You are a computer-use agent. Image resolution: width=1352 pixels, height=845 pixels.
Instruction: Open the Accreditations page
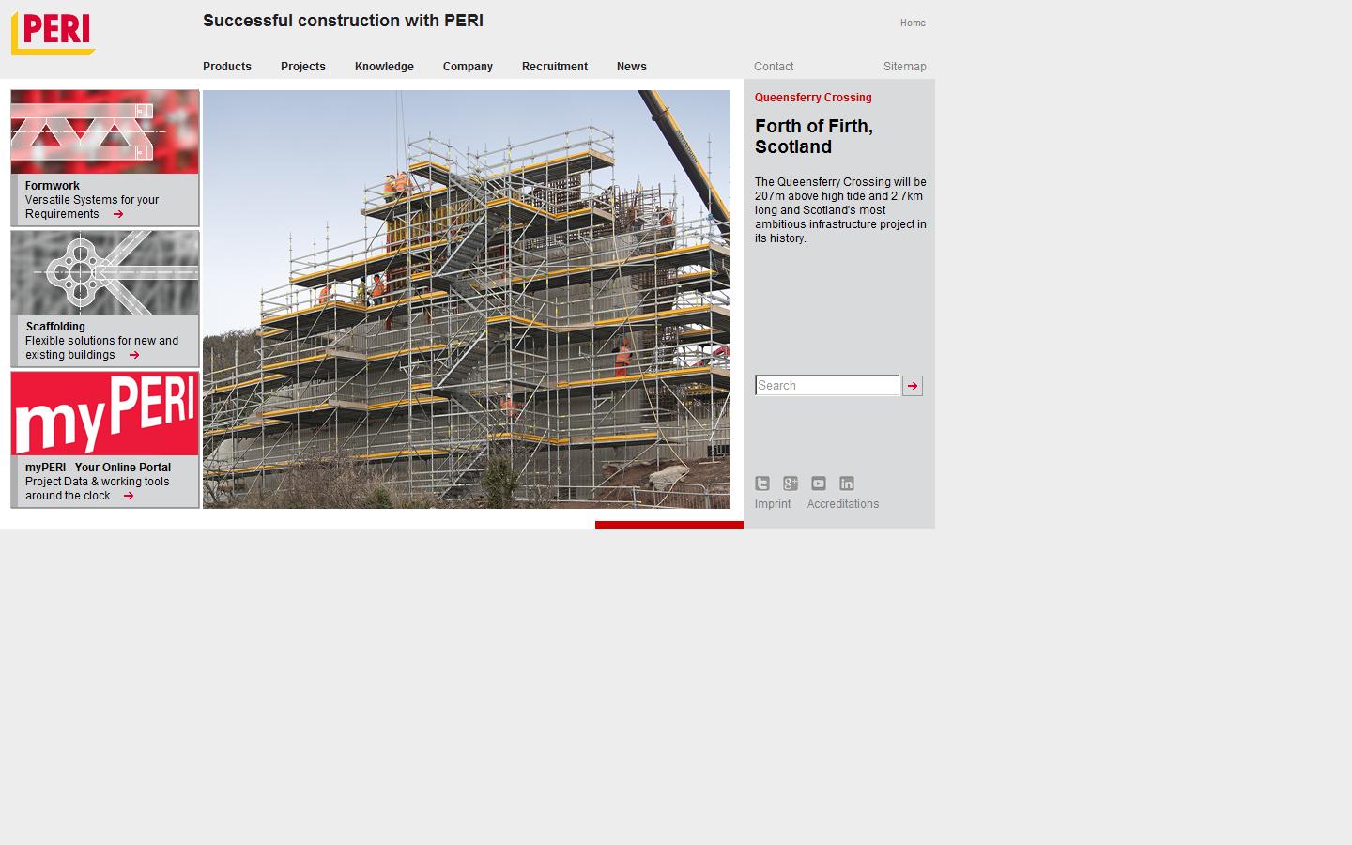coord(842,503)
